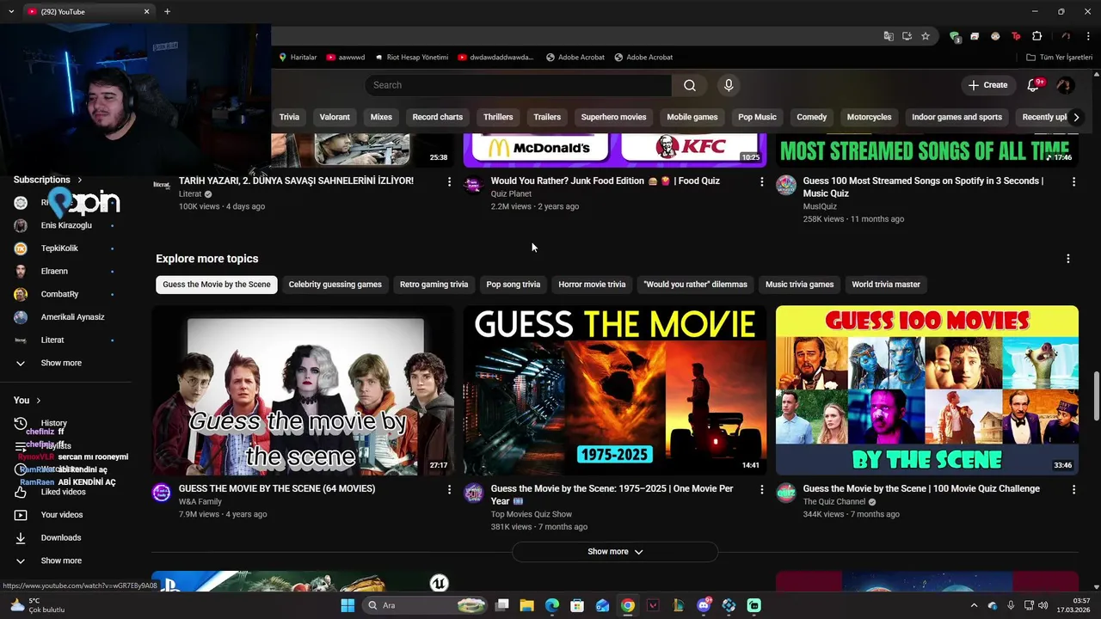Select the Comedy chip
This screenshot has width=1101, height=619.
pyautogui.click(x=811, y=117)
